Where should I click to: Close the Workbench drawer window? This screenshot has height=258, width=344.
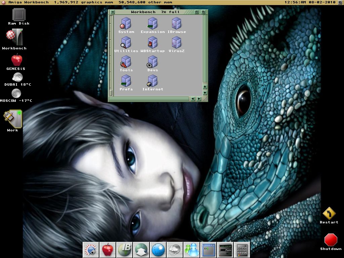click(113, 12)
